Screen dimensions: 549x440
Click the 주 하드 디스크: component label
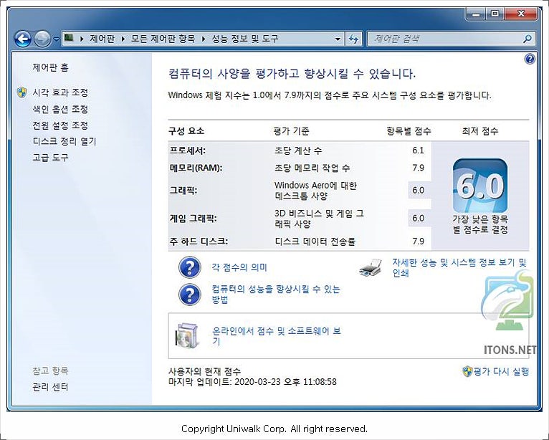coord(199,241)
